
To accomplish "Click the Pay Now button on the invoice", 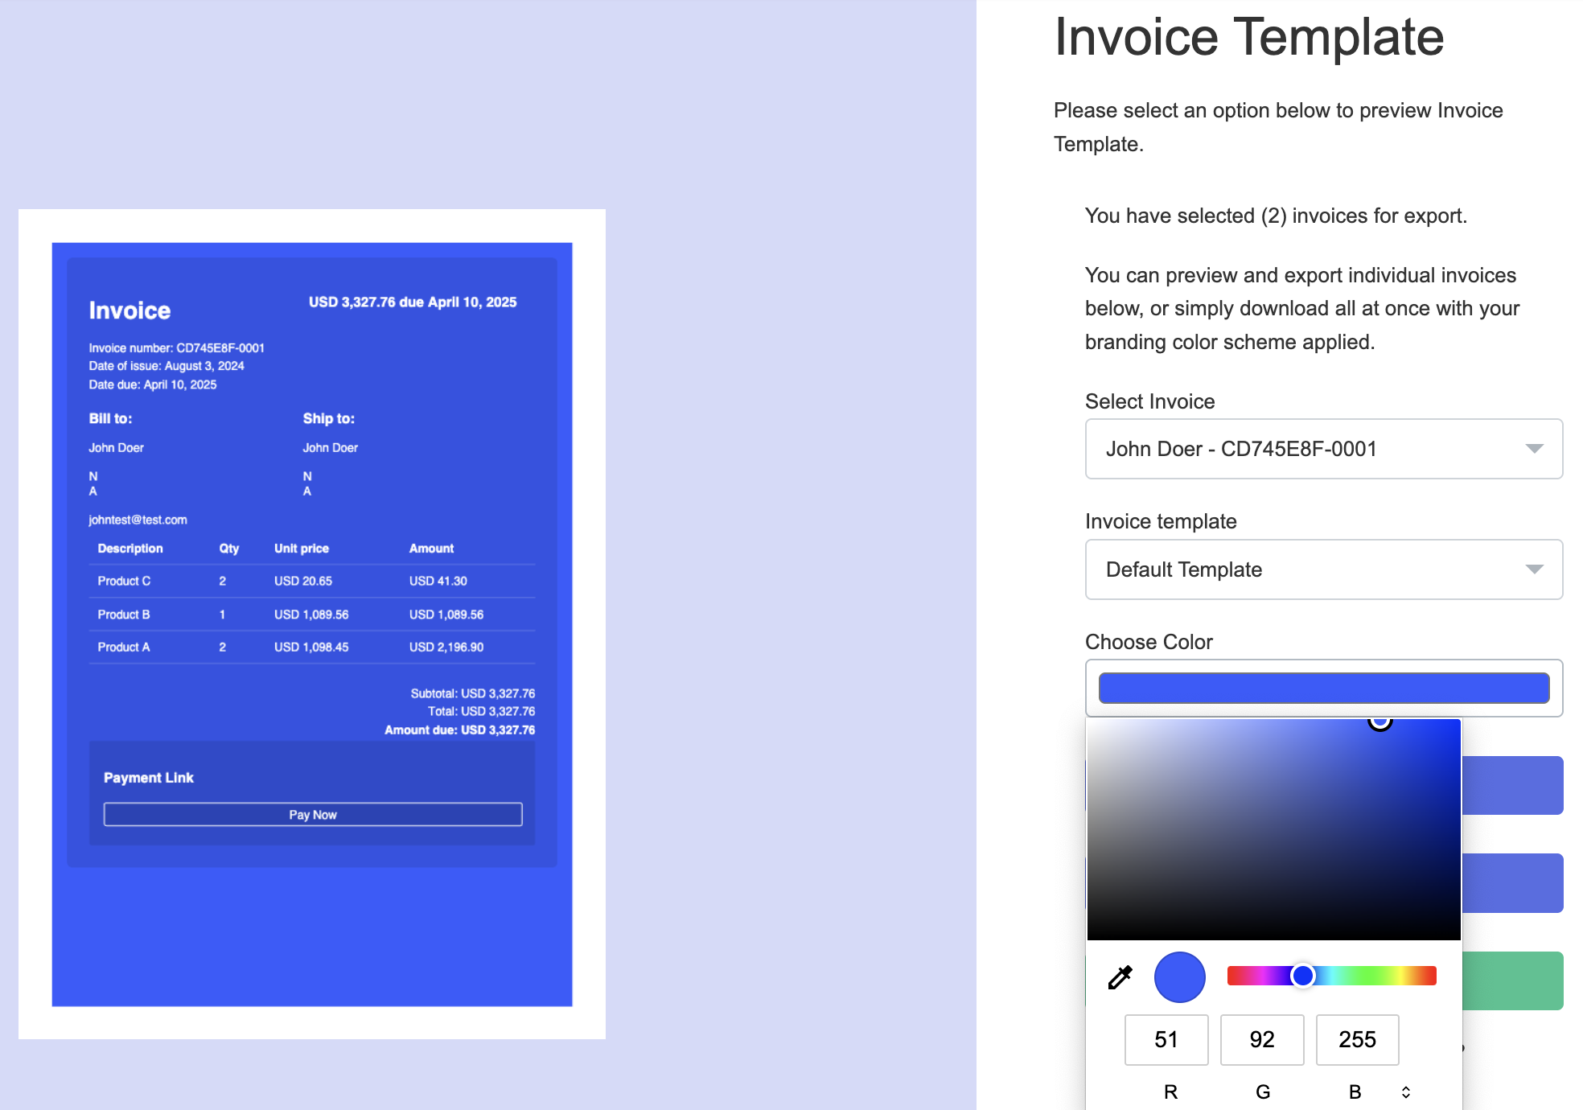I will 312,814.
